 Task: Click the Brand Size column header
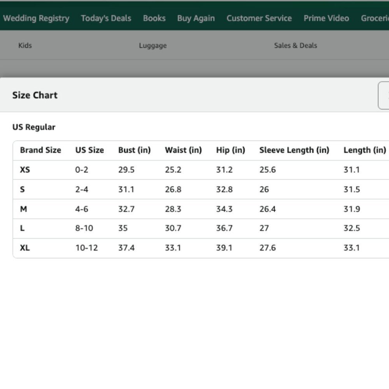[x=40, y=150]
